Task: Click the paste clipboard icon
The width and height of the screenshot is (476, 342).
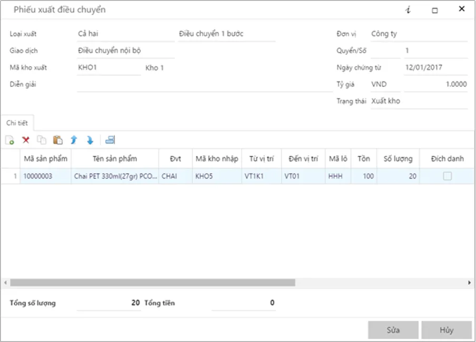Action: click(x=58, y=140)
